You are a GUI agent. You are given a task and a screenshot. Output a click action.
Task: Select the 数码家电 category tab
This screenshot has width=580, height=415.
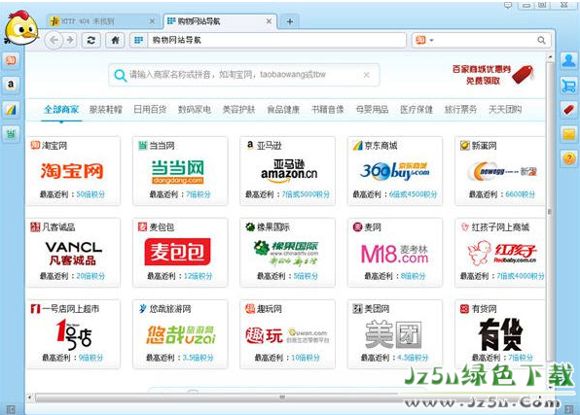195,110
